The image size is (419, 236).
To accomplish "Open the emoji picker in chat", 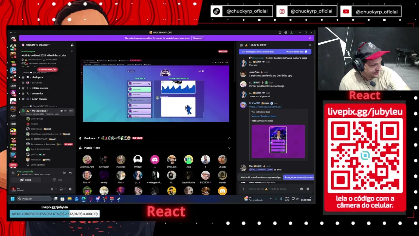I will click(x=301, y=189).
